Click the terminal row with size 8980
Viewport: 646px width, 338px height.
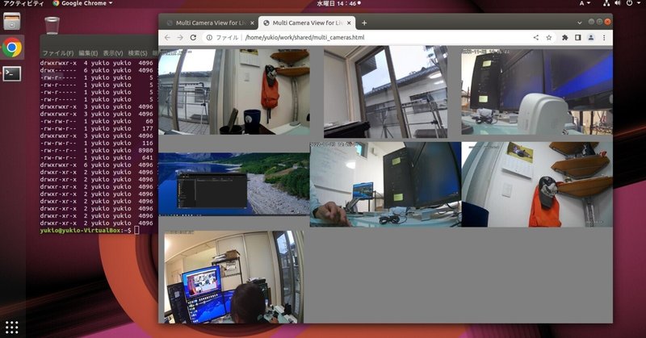click(97, 150)
